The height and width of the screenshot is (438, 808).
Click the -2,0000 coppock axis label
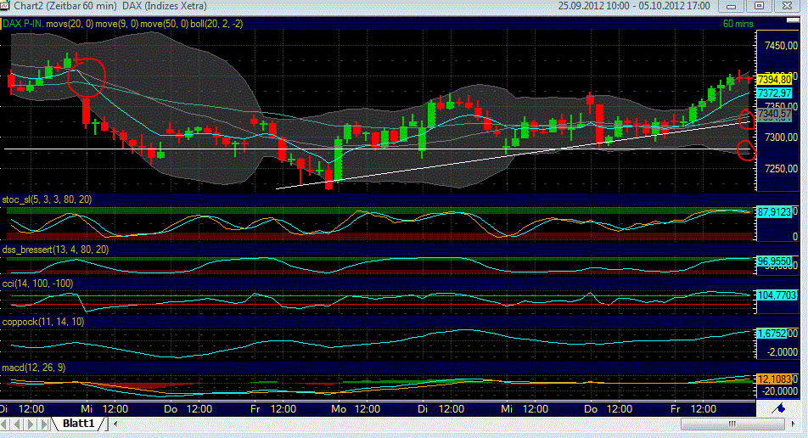click(783, 352)
